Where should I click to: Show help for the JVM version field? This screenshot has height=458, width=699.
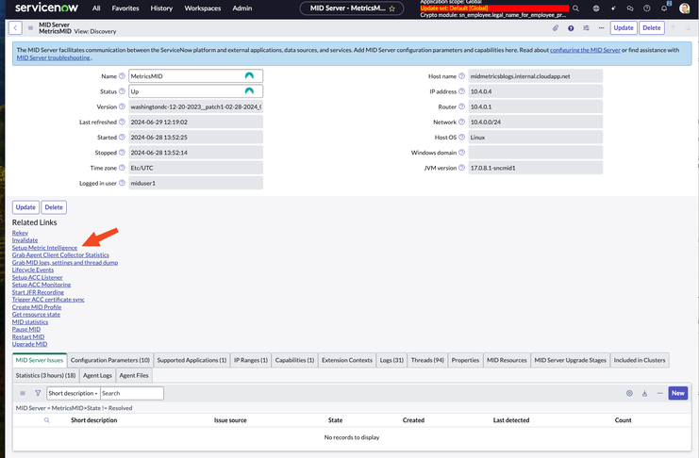point(461,168)
